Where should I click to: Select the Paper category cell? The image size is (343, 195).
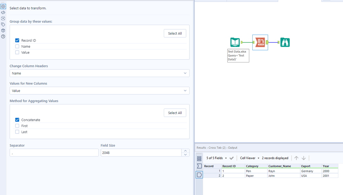256,175
